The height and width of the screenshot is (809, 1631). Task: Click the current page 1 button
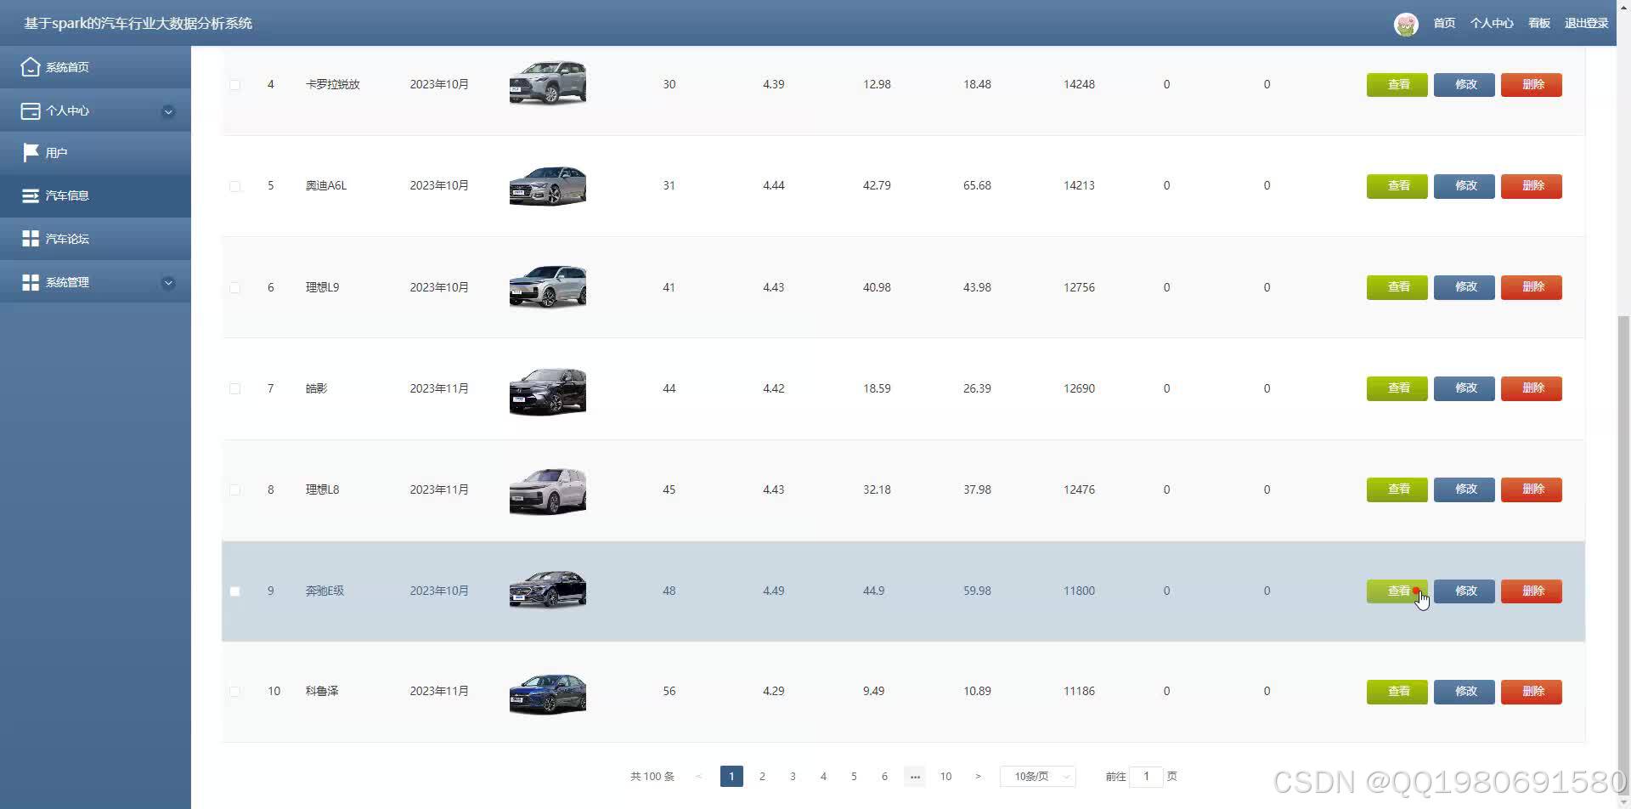(x=731, y=777)
